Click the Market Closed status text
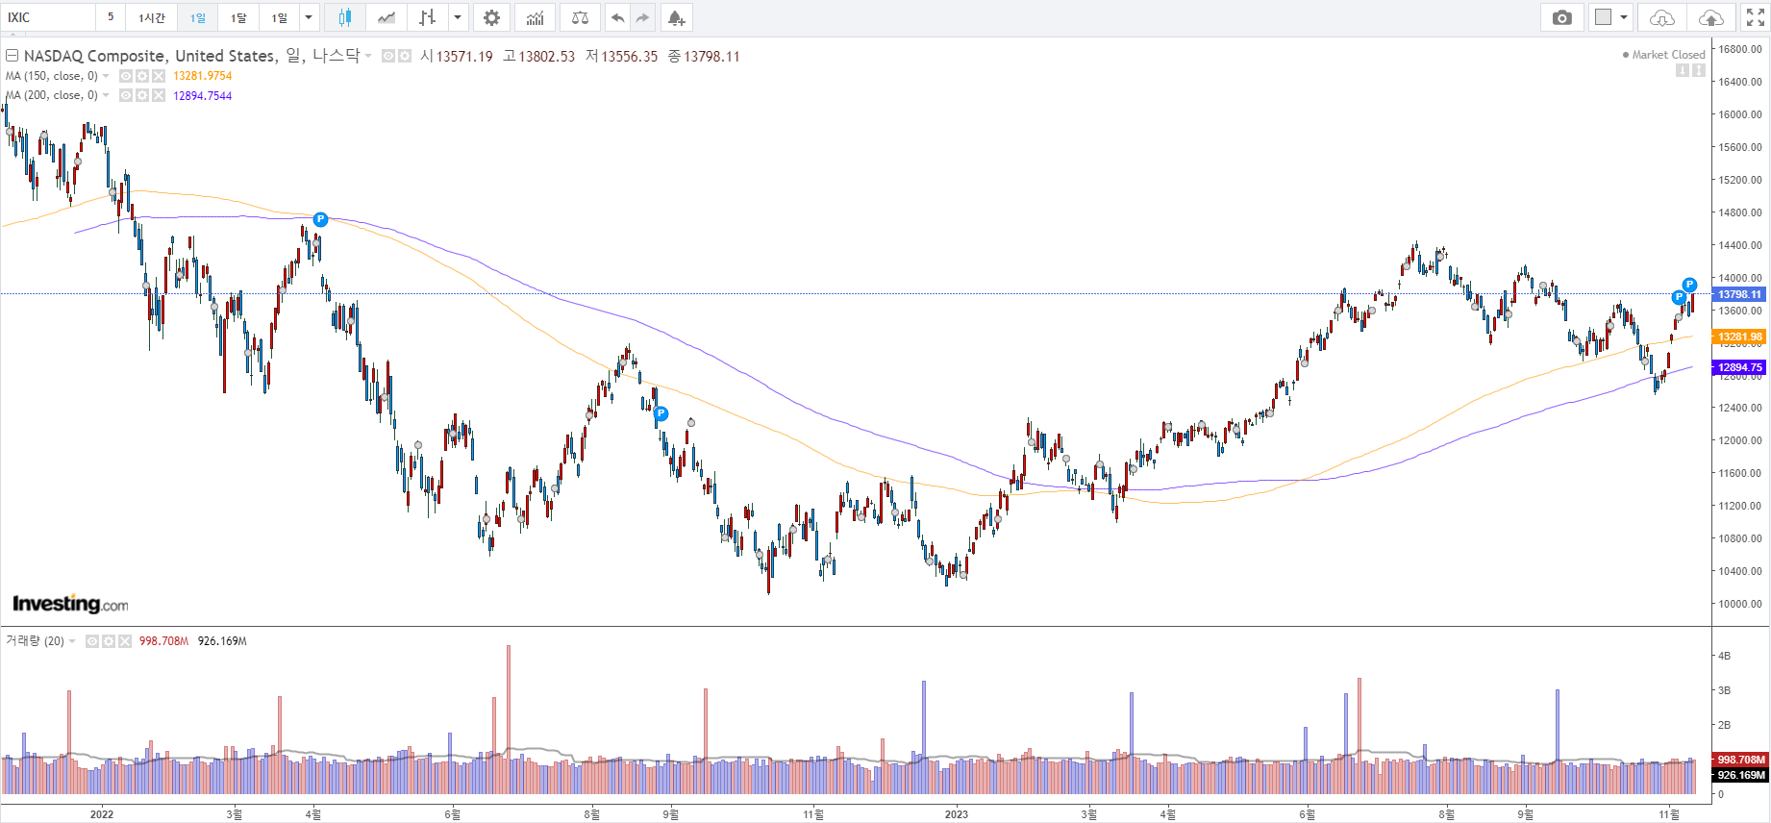Image resolution: width=1771 pixels, height=823 pixels. point(1668,55)
